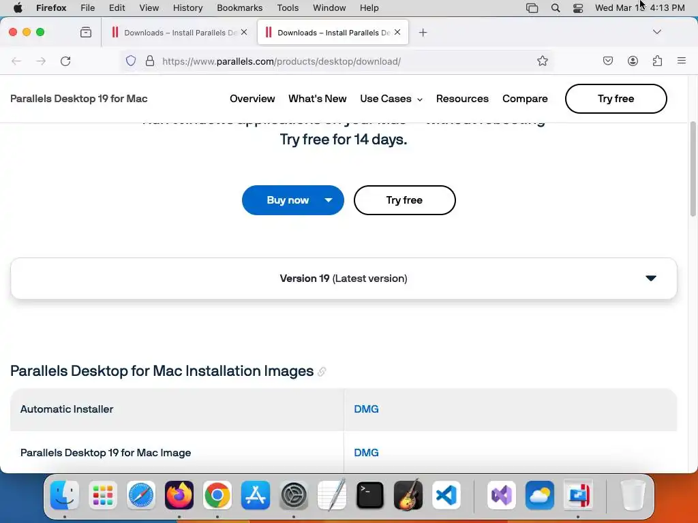Open TextEdit from the Dock
Viewport: 698px width, 523px height.
click(x=332, y=495)
